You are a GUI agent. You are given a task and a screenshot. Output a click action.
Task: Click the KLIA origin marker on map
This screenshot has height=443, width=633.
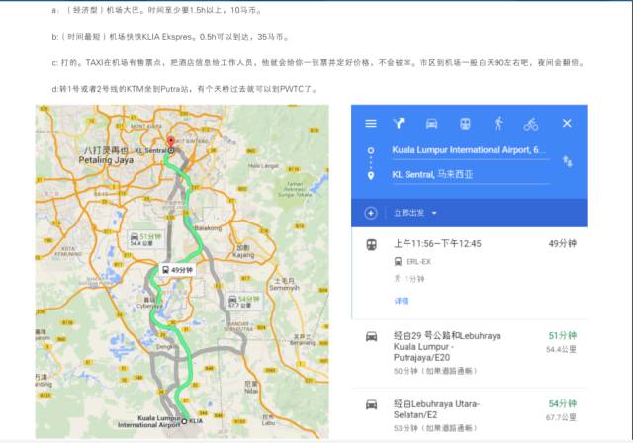(x=184, y=421)
